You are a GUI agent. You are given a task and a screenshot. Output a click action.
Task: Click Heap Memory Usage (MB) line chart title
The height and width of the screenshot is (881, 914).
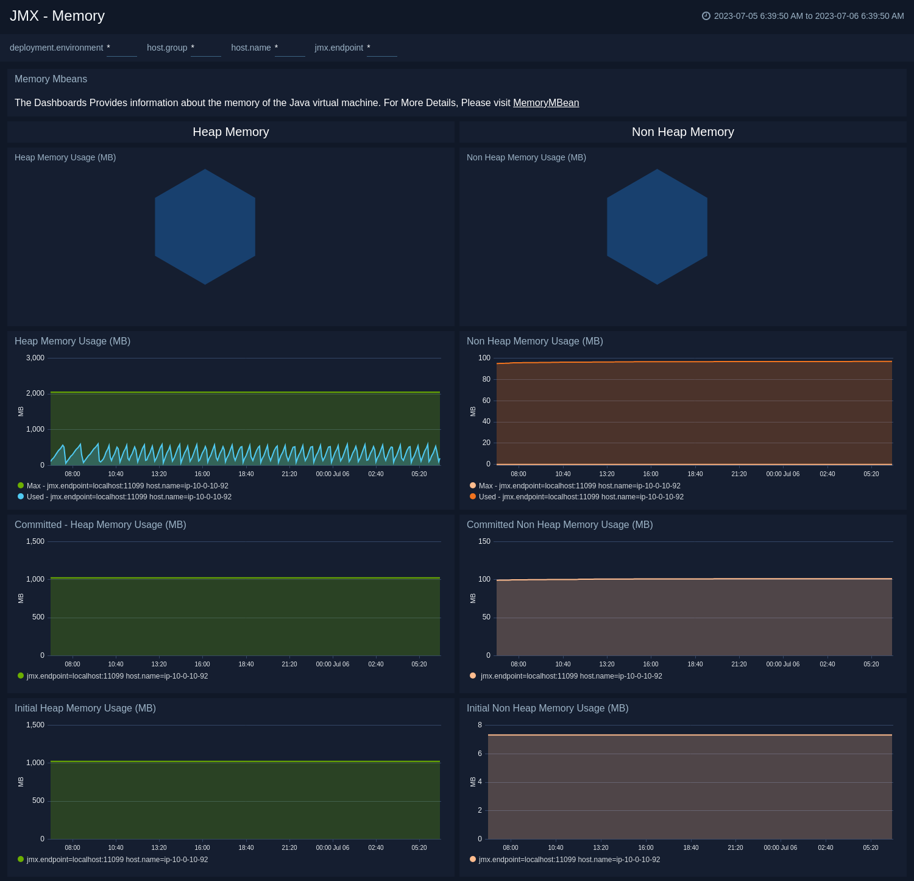tap(73, 341)
